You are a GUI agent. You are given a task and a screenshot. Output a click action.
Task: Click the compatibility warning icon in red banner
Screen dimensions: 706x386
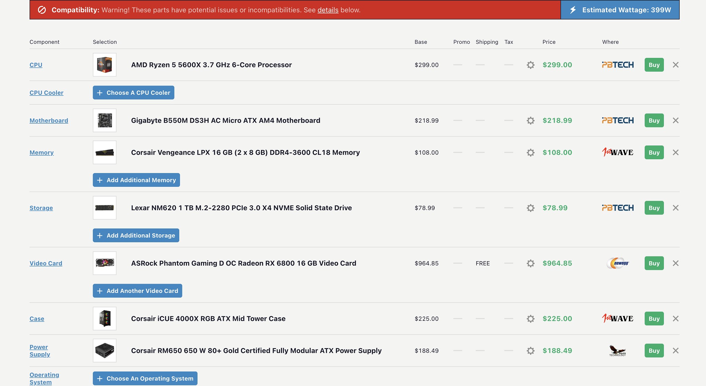pyautogui.click(x=42, y=10)
